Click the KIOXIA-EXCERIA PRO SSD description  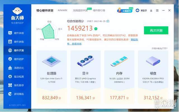(153, 80)
